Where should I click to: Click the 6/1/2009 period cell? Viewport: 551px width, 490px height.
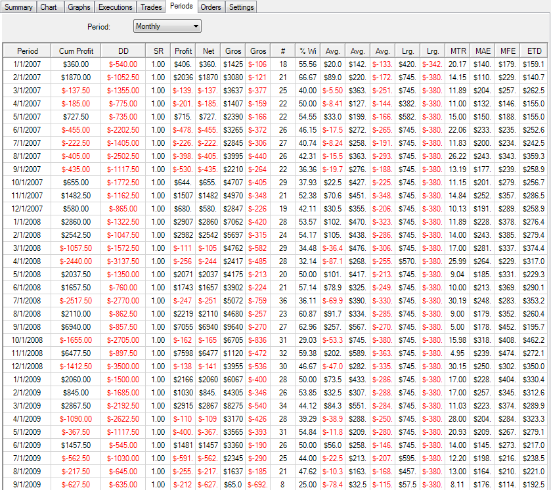click(27, 445)
